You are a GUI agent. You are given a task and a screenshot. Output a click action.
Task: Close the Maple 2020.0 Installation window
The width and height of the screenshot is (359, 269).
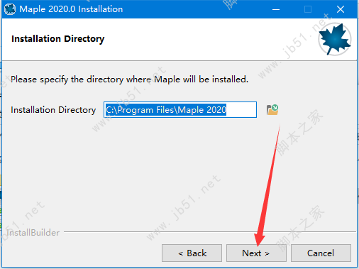341,9
